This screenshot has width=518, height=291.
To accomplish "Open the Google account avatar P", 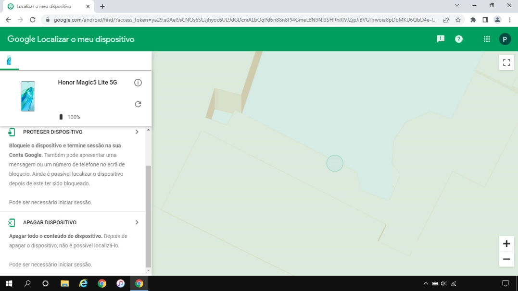I will [505, 39].
